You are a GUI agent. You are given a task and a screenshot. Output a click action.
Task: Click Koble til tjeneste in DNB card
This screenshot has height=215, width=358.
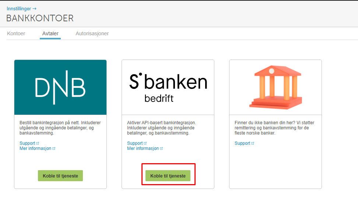[60, 176]
